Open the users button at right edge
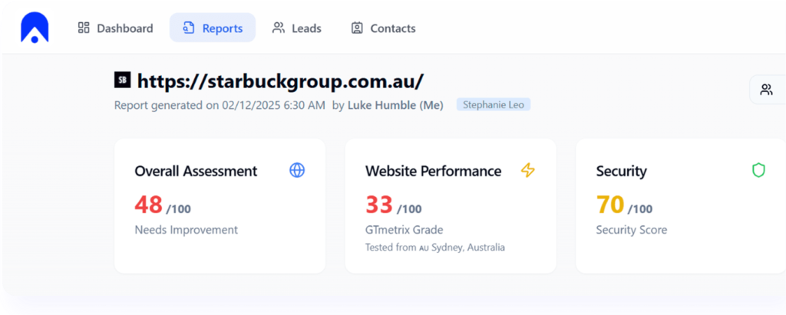This screenshot has width=786, height=315. tap(766, 90)
